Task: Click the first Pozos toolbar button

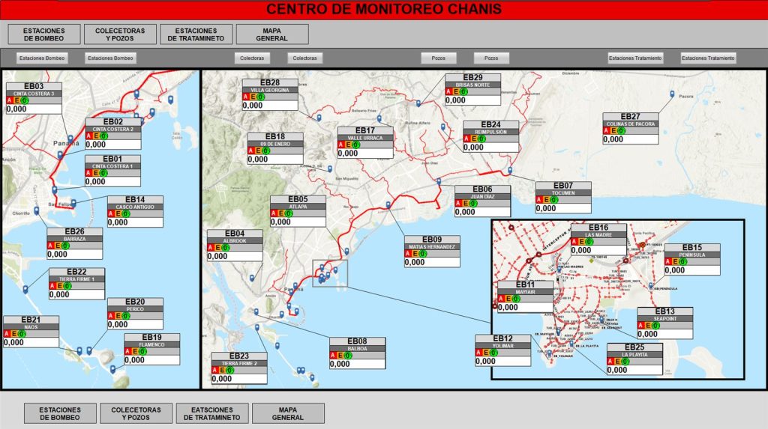Action: coord(438,58)
